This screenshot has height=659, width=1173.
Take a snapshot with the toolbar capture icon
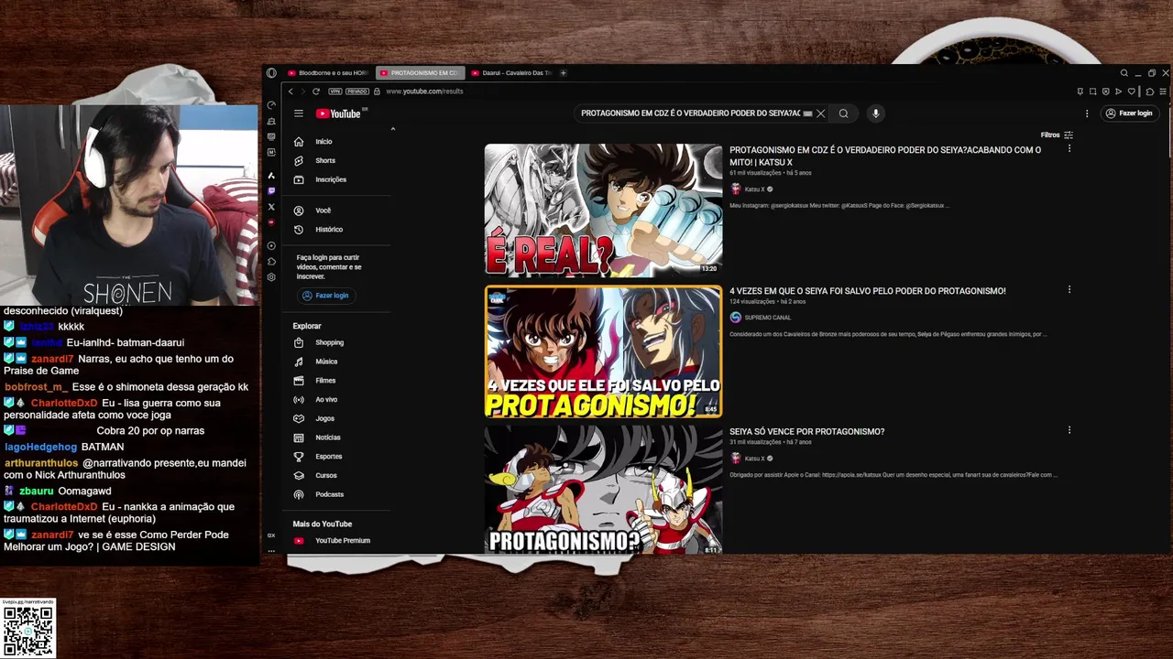tap(1092, 92)
